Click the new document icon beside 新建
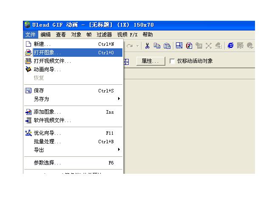 pos(28,44)
